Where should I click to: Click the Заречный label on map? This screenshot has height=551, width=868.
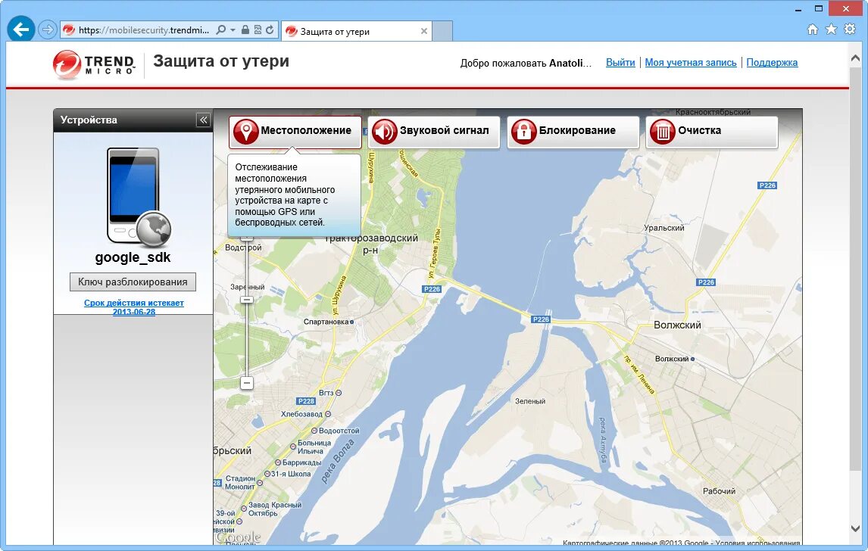[248, 287]
